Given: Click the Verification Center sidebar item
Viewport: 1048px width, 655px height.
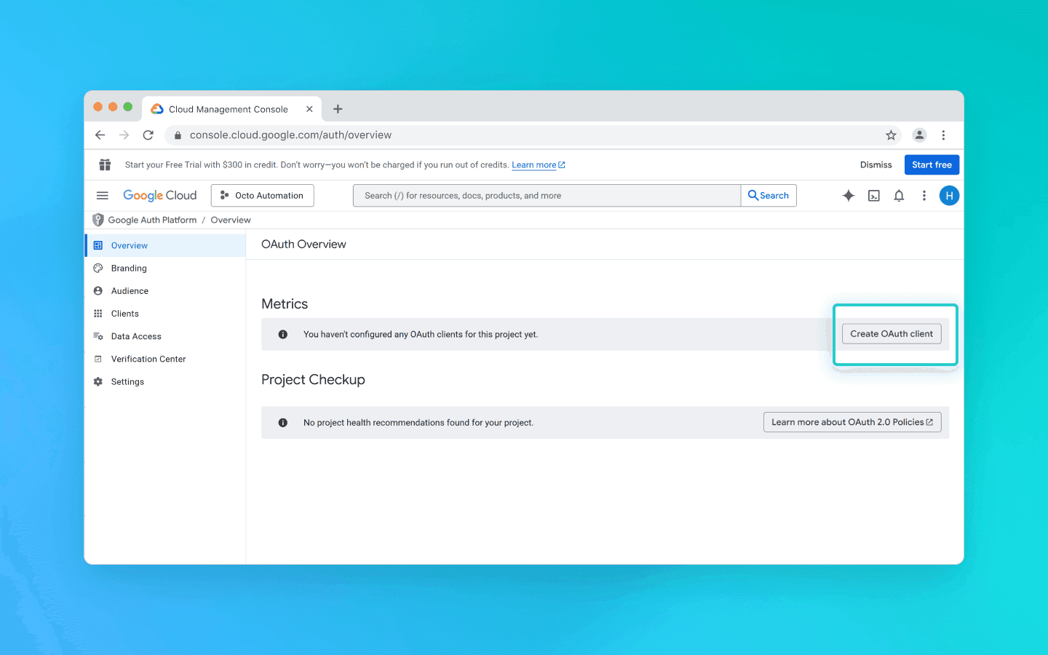Looking at the screenshot, I should (x=148, y=358).
